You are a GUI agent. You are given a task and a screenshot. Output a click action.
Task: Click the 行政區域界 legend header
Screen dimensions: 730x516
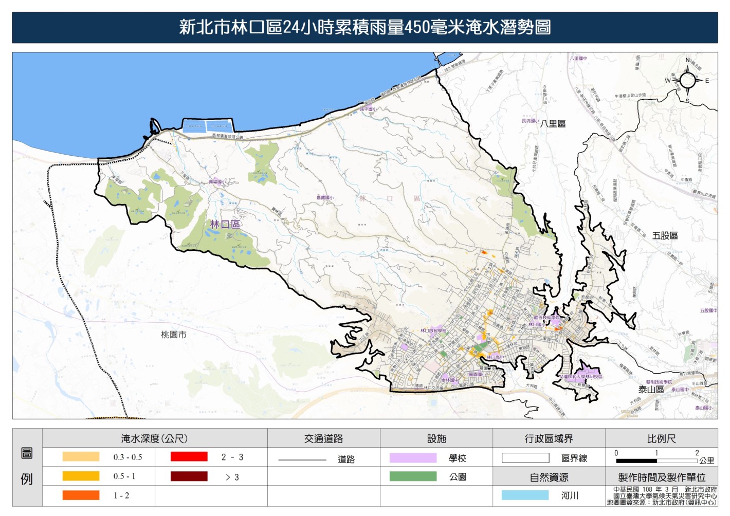coord(549,438)
